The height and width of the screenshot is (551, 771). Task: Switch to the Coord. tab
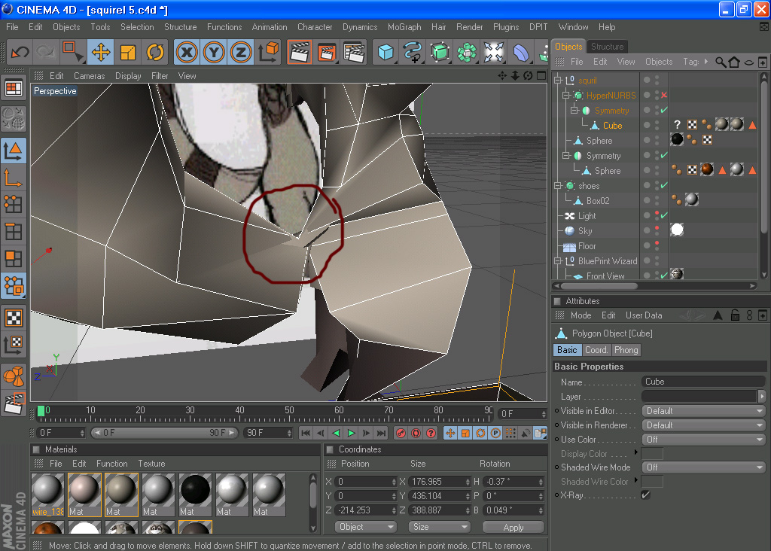click(x=596, y=350)
